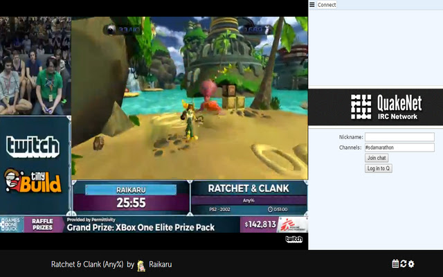Click the large Twitch logo in overlay
This screenshot has width=443, height=277.
coord(33,147)
